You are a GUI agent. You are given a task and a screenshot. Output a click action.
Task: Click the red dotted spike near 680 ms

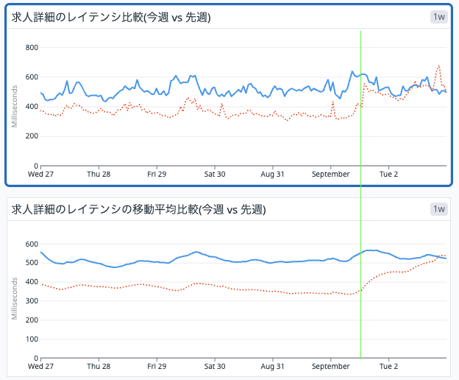pos(438,67)
